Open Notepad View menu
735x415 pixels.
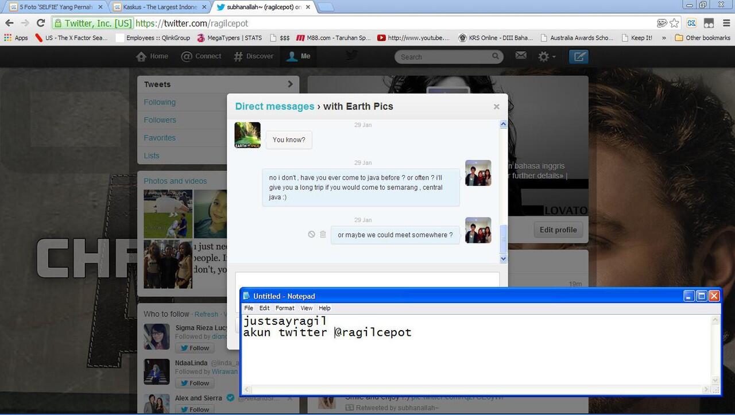(307, 308)
